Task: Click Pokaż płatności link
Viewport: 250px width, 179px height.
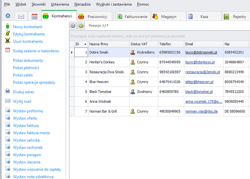Action: 26,68
